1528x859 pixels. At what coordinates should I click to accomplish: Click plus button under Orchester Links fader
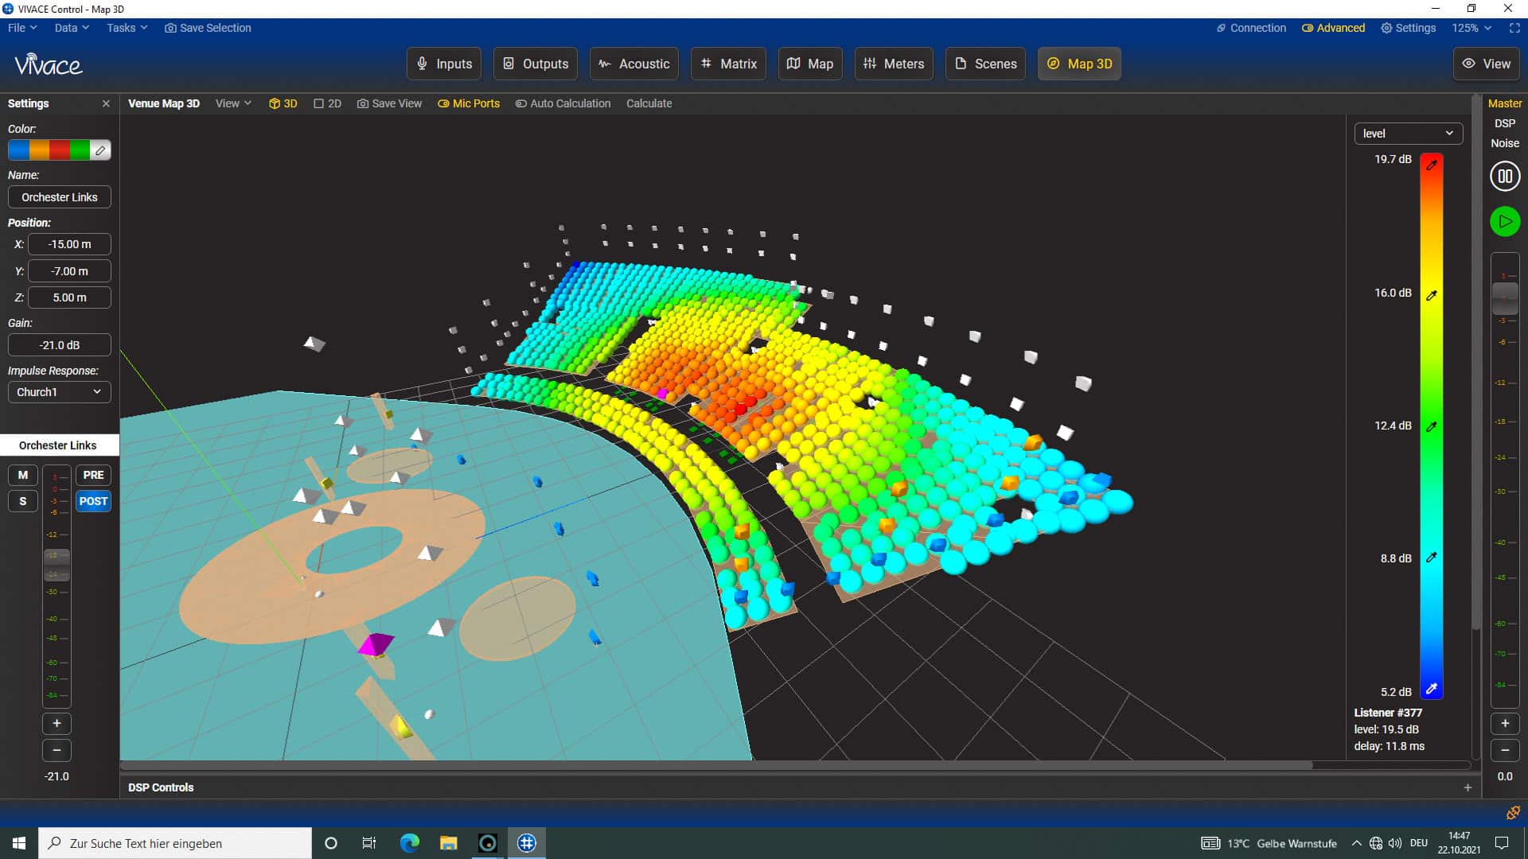[x=57, y=724]
